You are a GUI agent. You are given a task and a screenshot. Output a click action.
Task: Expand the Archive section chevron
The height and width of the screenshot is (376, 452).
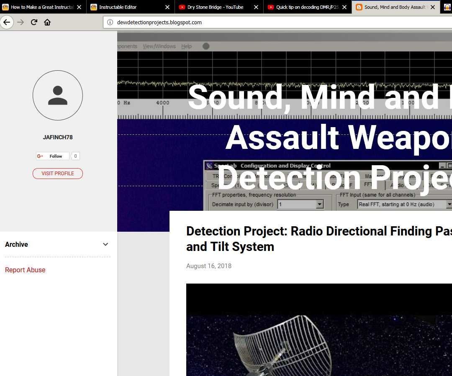tap(105, 244)
